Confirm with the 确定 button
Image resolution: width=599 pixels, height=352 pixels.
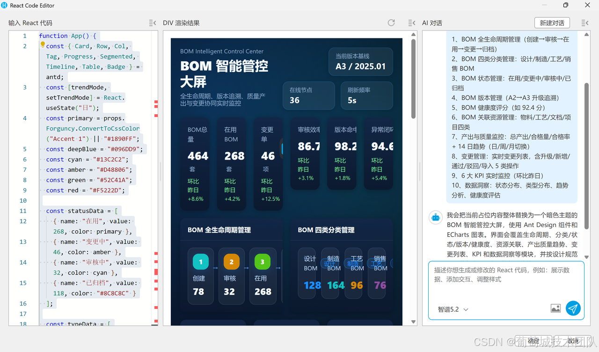(533, 341)
